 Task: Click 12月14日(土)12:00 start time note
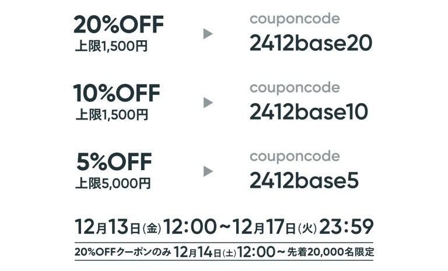pyautogui.click(x=225, y=252)
